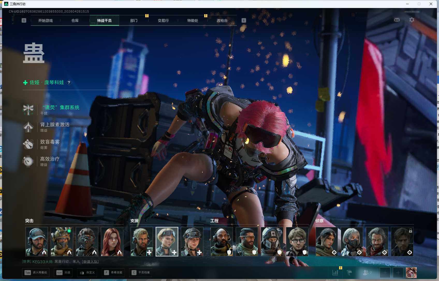Select the grey-bearded 侦察 operator with red scarf

click(377, 242)
